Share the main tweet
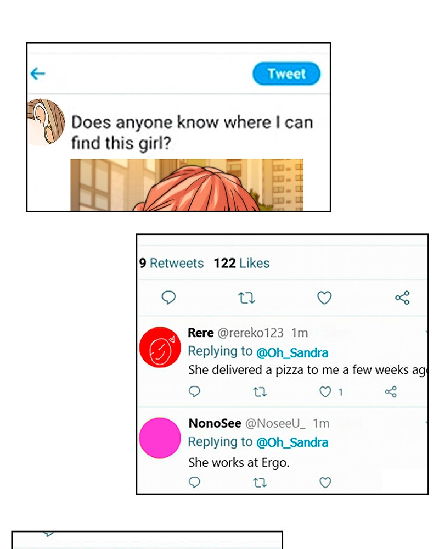 click(x=402, y=298)
